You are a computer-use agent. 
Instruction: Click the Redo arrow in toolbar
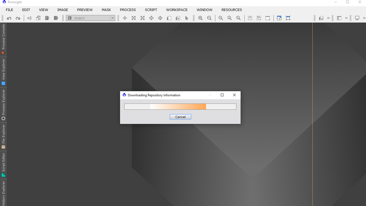click(18, 18)
